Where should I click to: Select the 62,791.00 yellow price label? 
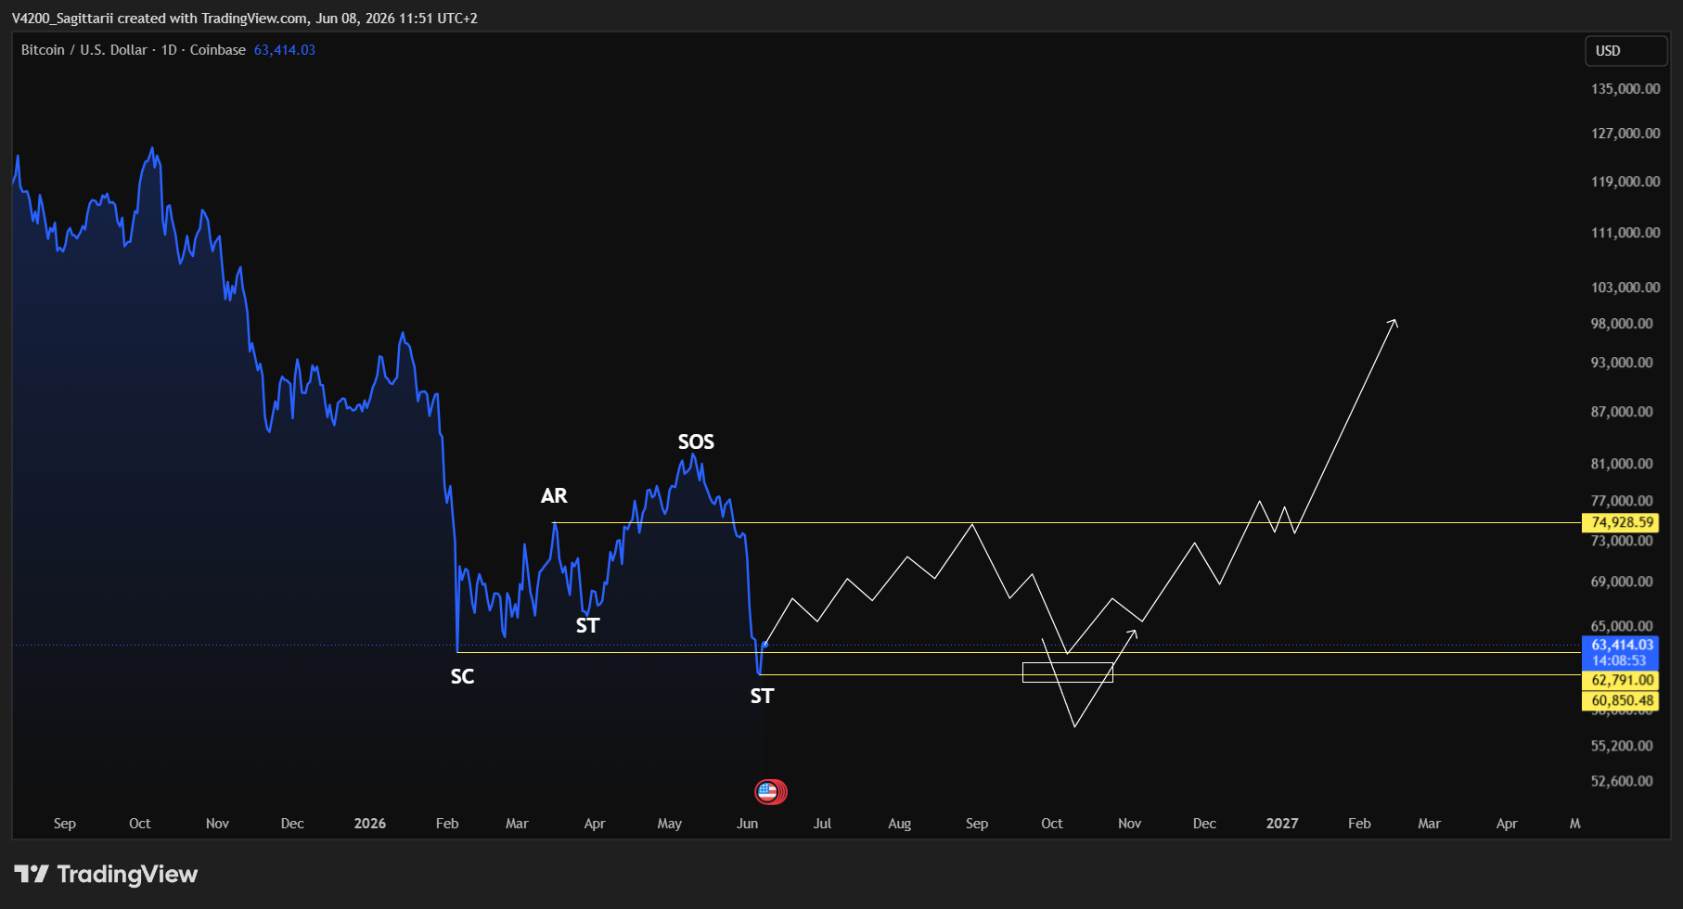tap(1622, 680)
